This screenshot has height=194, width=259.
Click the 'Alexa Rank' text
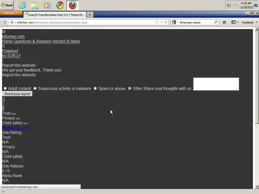click(12, 176)
